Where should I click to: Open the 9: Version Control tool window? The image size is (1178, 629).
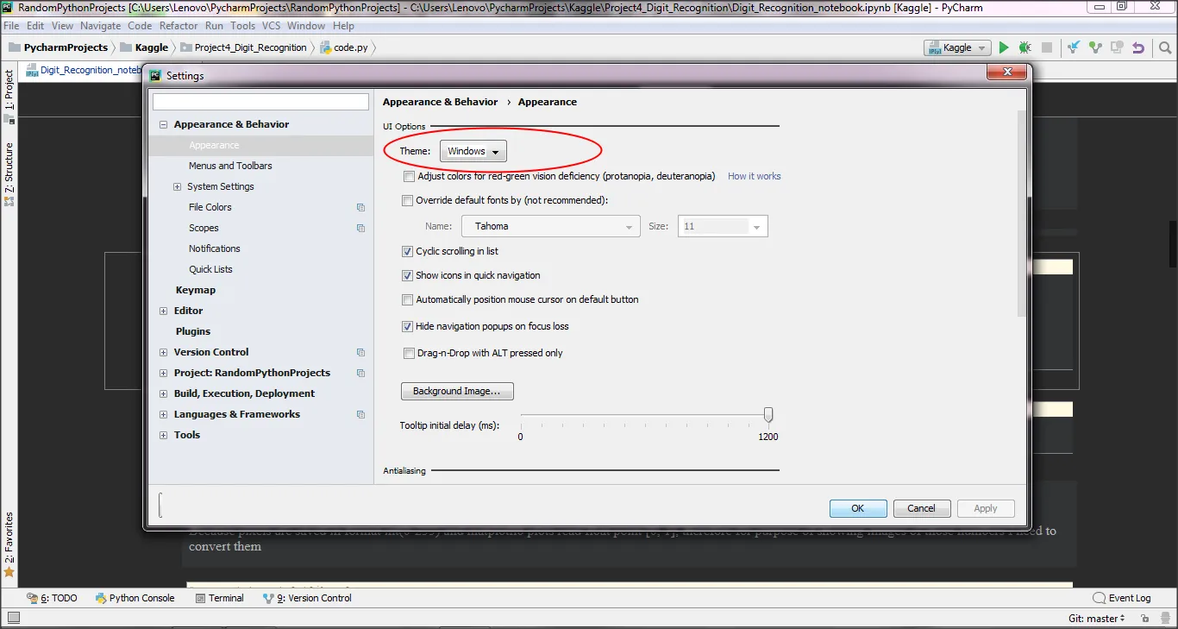click(x=308, y=598)
